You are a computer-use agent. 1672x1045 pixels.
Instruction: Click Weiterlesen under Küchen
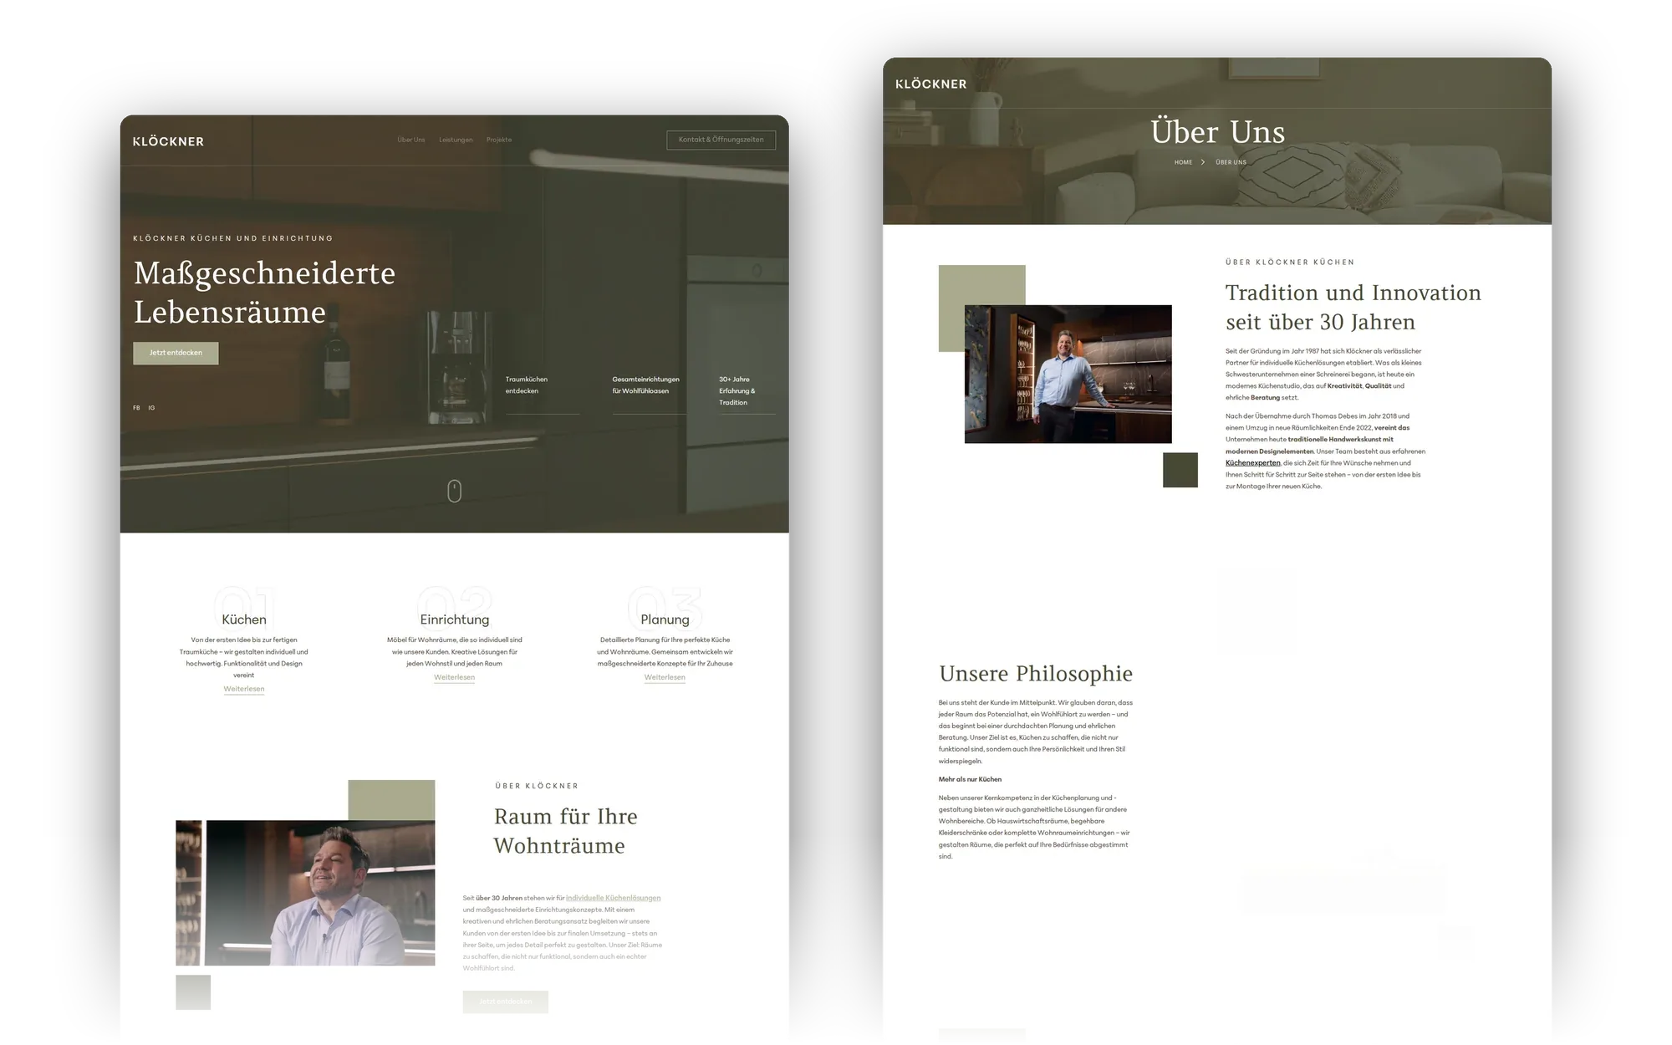(x=243, y=689)
